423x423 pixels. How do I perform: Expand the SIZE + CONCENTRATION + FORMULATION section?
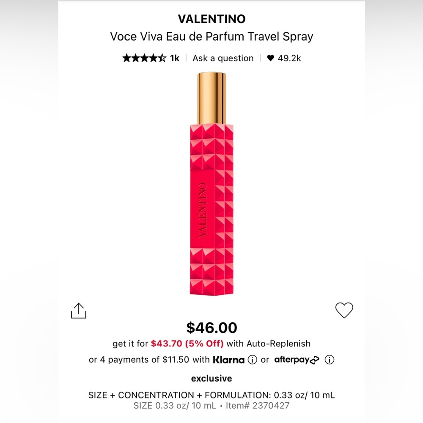click(211, 395)
